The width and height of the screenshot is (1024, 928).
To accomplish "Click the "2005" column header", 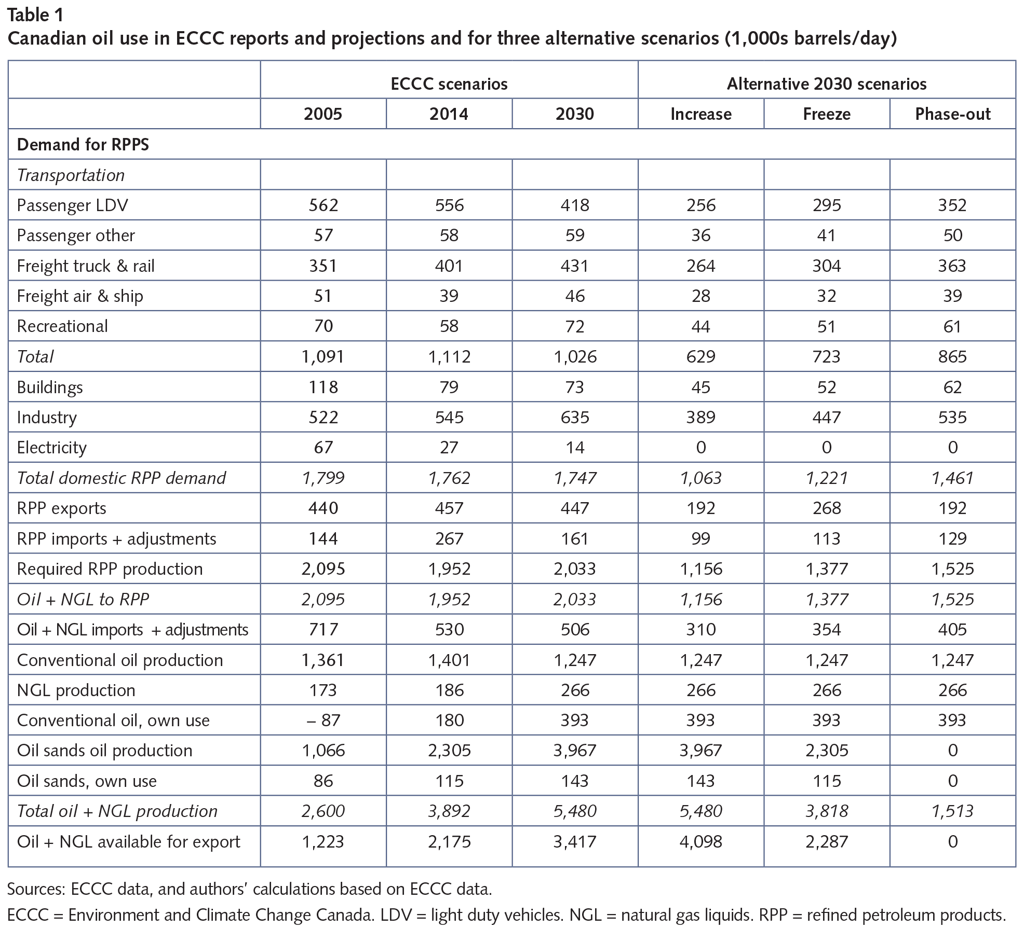I will (323, 114).
